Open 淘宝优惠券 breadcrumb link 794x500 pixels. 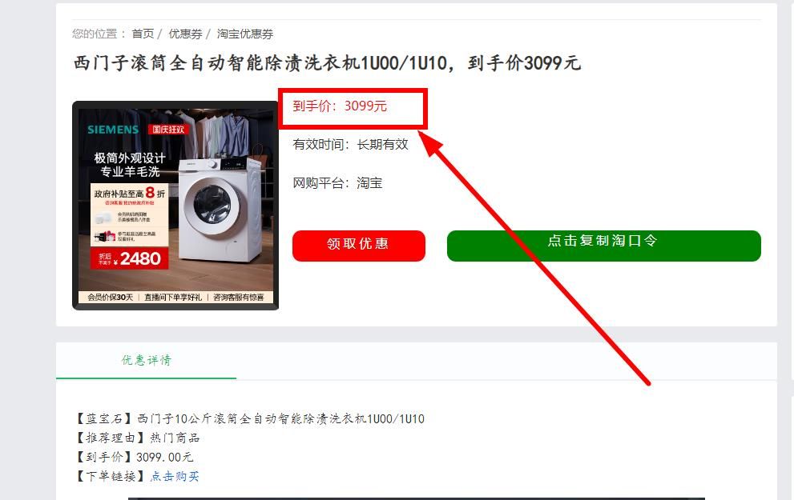pyautogui.click(x=245, y=34)
